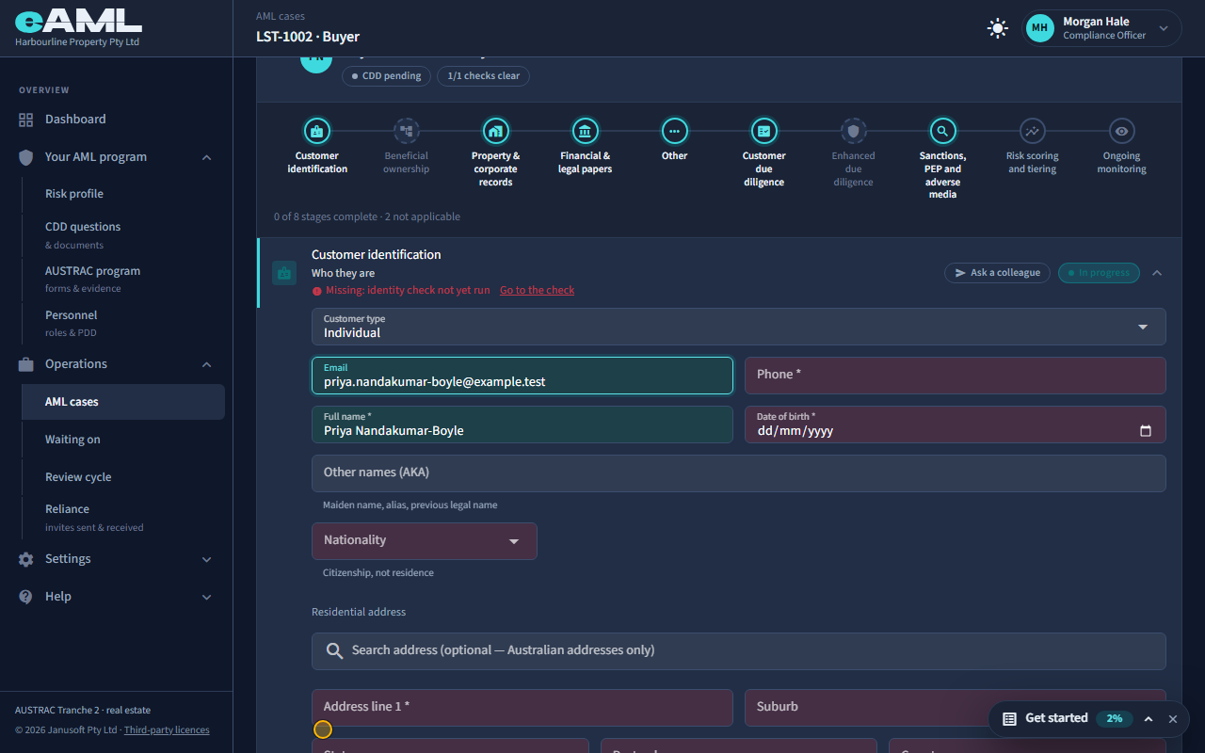
Task: Collapse the Your AML program section
Action: [x=207, y=157]
